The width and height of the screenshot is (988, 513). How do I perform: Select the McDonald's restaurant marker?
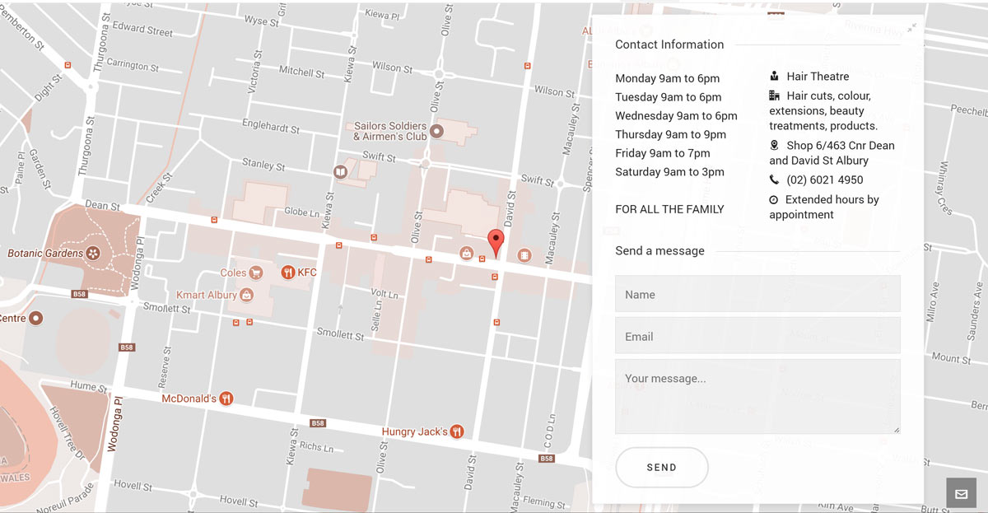pyautogui.click(x=226, y=399)
